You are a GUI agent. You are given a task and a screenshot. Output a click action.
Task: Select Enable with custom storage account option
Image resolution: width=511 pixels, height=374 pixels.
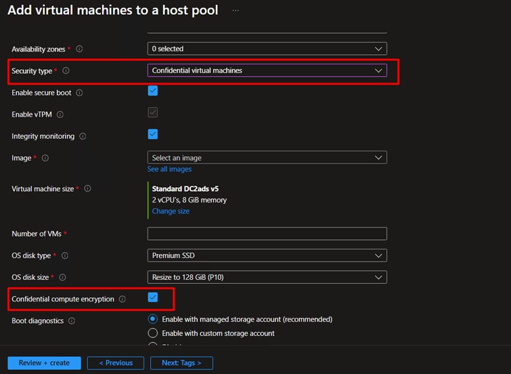tap(153, 333)
